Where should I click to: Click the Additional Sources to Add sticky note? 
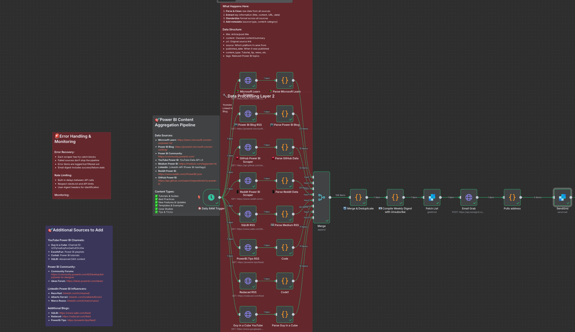coord(79,230)
